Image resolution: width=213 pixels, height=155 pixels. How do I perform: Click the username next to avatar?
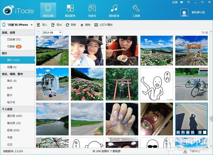click(198, 12)
